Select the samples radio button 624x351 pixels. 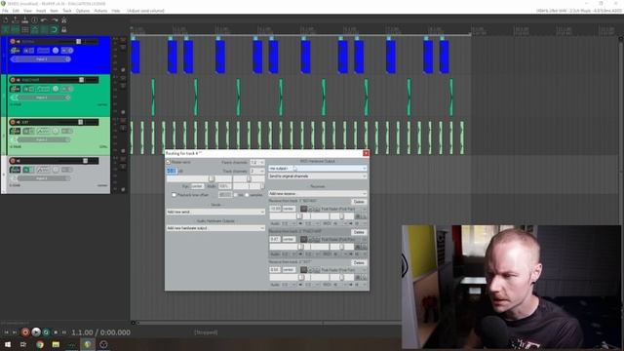[x=247, y=195]
